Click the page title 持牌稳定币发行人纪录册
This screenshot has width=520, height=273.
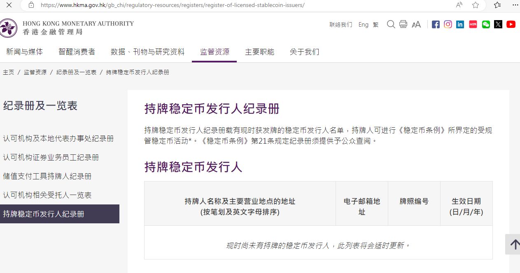(x=212, y=109)
